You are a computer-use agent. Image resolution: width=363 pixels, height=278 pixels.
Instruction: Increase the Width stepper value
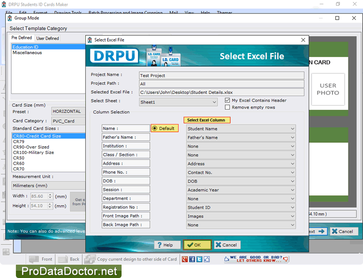50,195
